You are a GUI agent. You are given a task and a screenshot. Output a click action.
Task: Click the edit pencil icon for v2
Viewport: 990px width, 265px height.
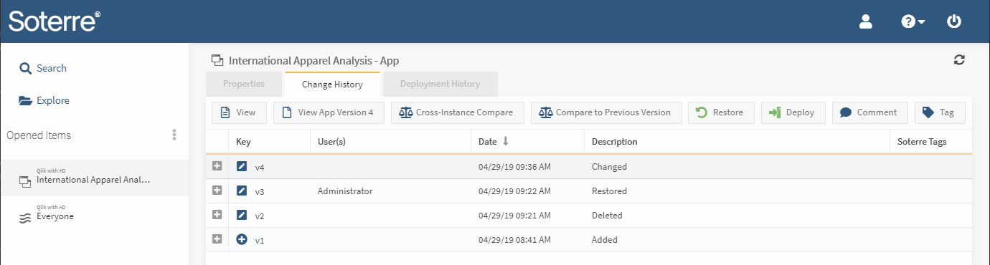pos(242,214)
